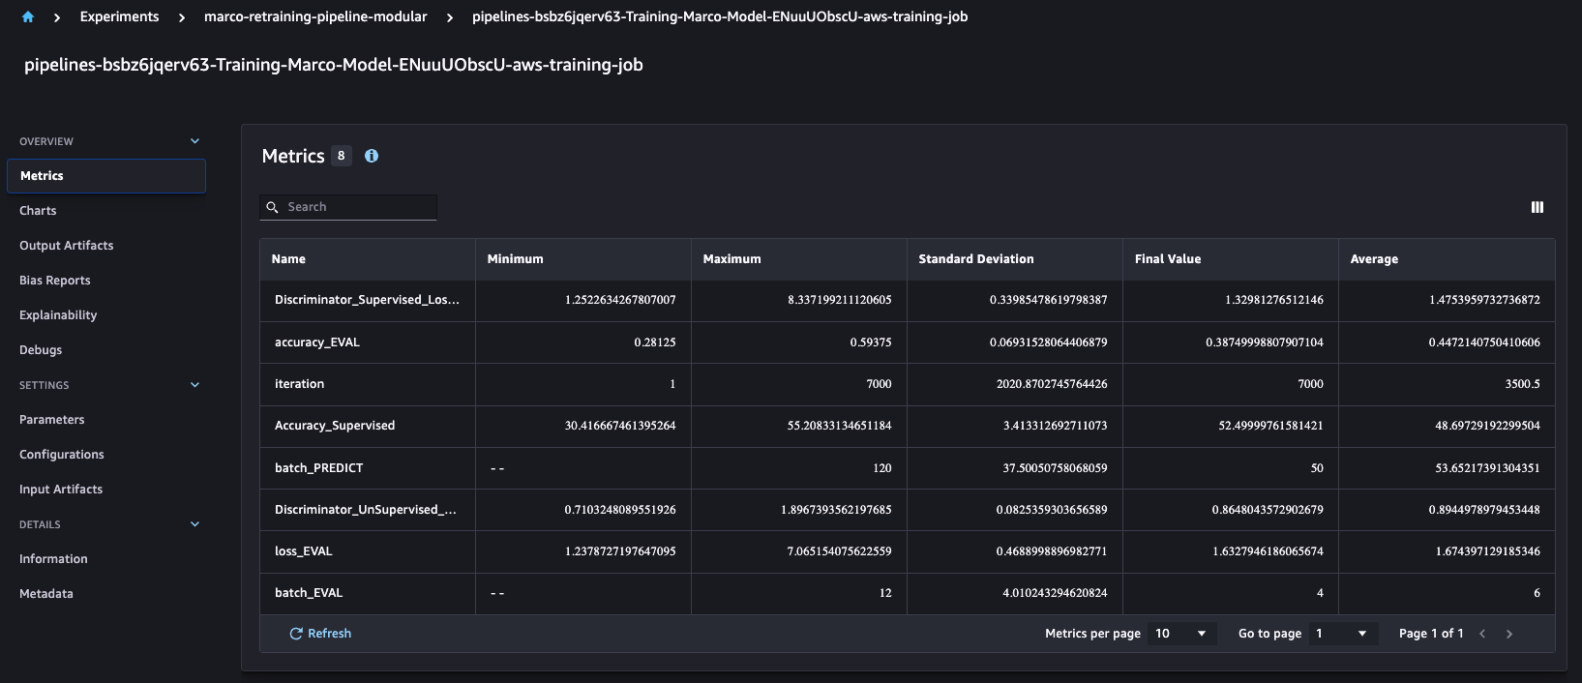Open the column settings icon
This screenshot has height=683, width=1582.
click(1537, 207)
